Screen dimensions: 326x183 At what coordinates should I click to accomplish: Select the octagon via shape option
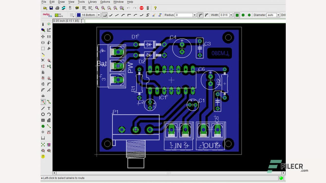tap(249, 15)
